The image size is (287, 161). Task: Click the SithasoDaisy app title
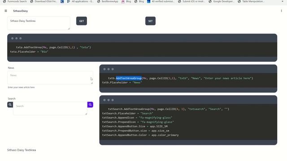pos(21,11)
